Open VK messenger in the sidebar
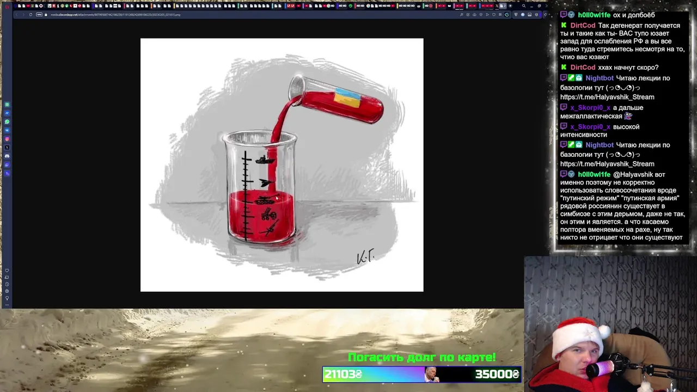Image resolution: width=697 pixels, height=392 pixels. pyautogui.click(x=7, y=130)
